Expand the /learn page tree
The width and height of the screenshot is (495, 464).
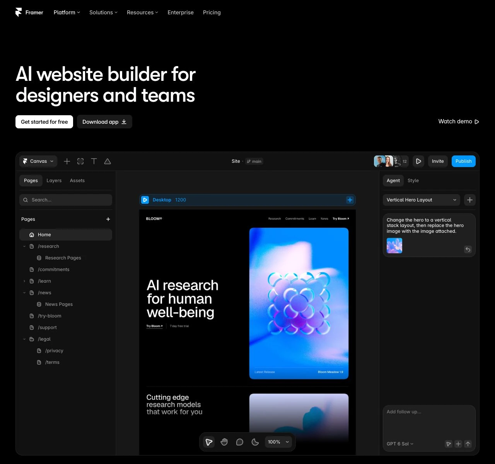pyautogui.click(x=24, y=281)
